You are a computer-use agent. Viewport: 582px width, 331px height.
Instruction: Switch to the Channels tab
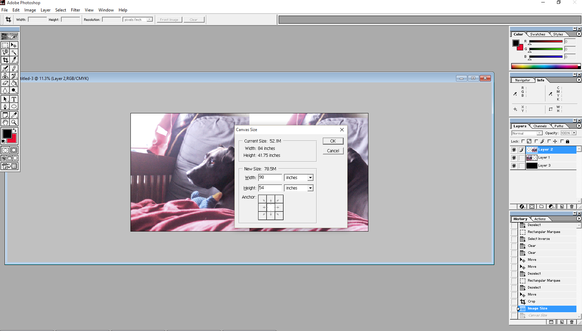click(540, 126)
